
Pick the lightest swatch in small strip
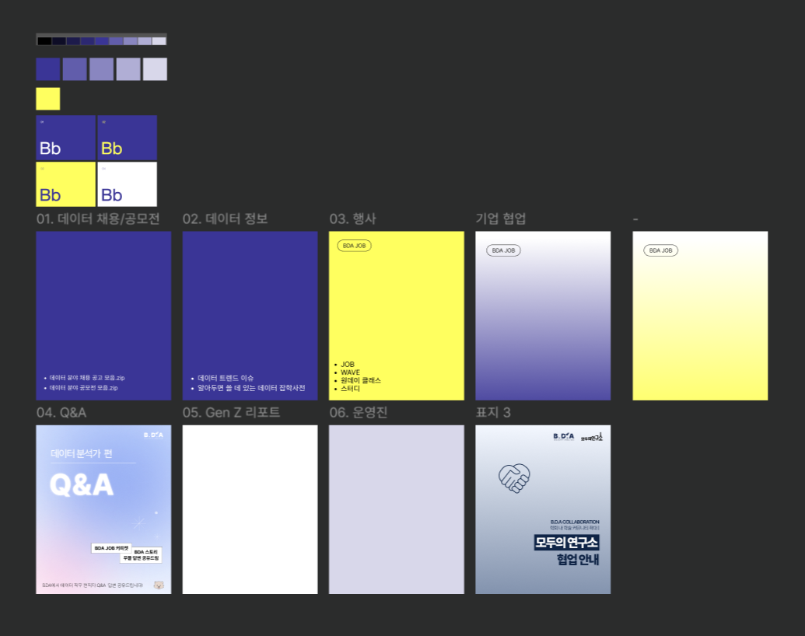pyautogui.click(x=159, y=41)
